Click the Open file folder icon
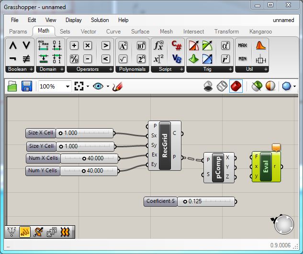 pos(12,86)
